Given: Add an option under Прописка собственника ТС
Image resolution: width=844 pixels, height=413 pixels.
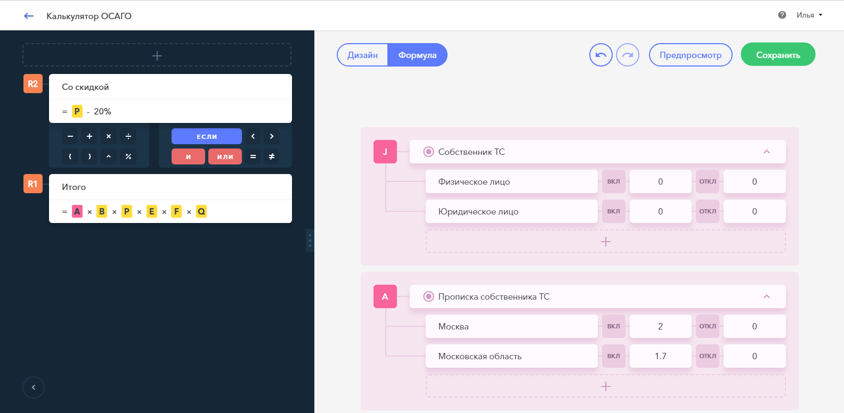Looking at the screenshot, I should [x=606, y=386].
